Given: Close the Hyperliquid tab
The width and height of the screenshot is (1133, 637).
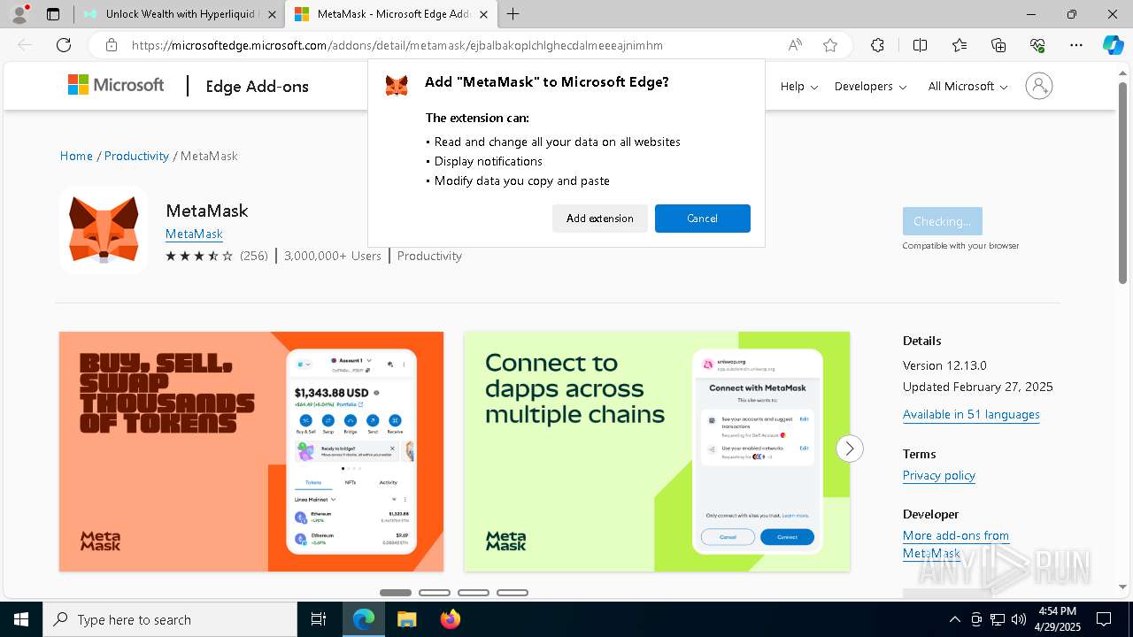Looking at the screenshot, I should click(x=272, y=14).
